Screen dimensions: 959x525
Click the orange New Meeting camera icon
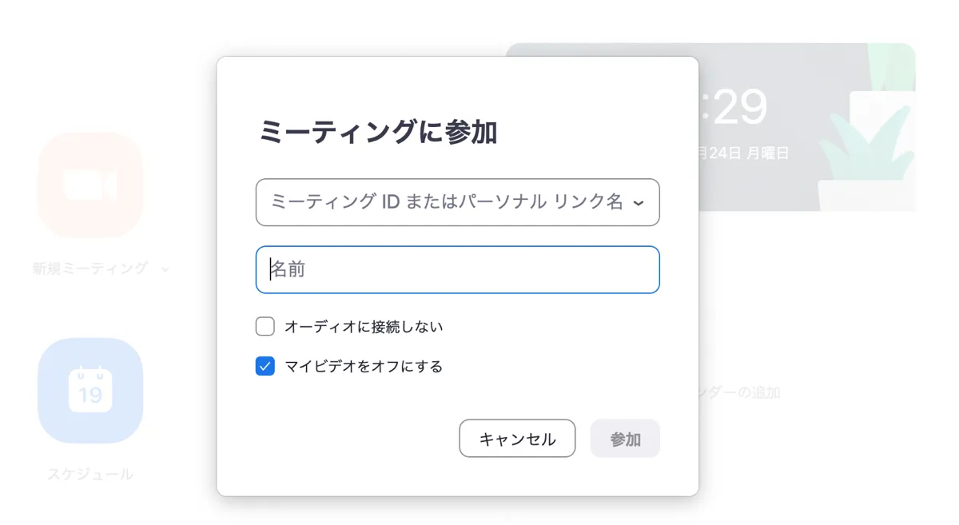click(x=90, y=185)
